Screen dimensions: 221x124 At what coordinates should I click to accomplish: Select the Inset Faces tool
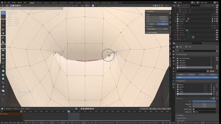point(3,55)
